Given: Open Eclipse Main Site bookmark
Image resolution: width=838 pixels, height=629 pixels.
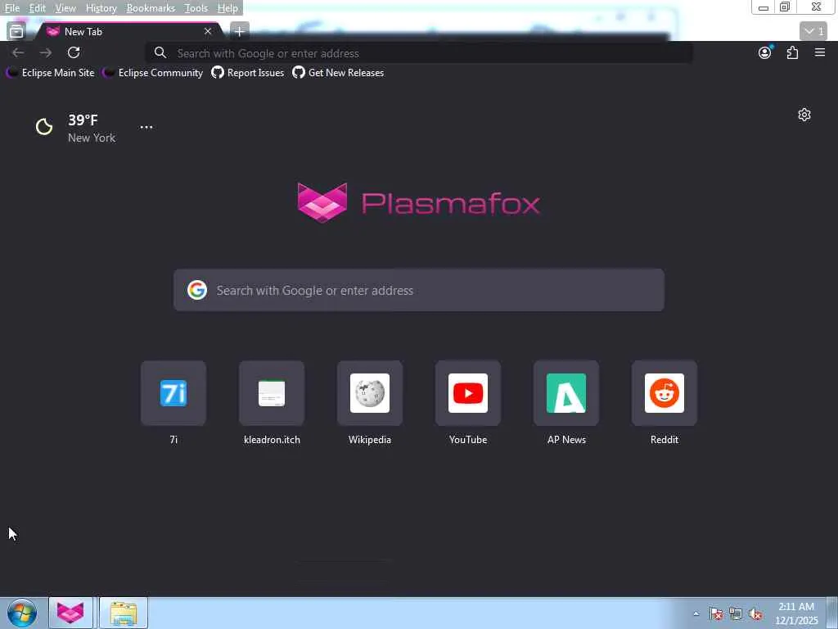Looking at the screenshot, I should (50, 73).
